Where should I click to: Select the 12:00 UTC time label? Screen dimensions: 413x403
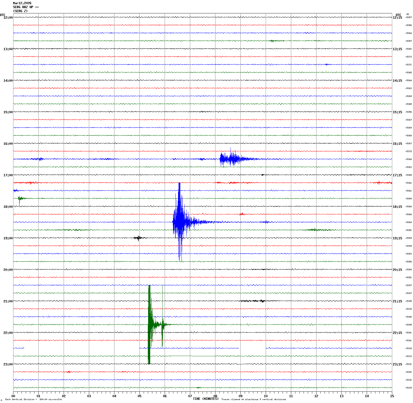click(x=8, y=18)
